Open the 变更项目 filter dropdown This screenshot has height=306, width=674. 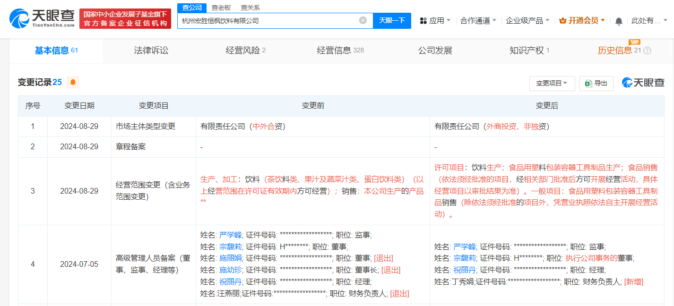click(x=552, y=83)
